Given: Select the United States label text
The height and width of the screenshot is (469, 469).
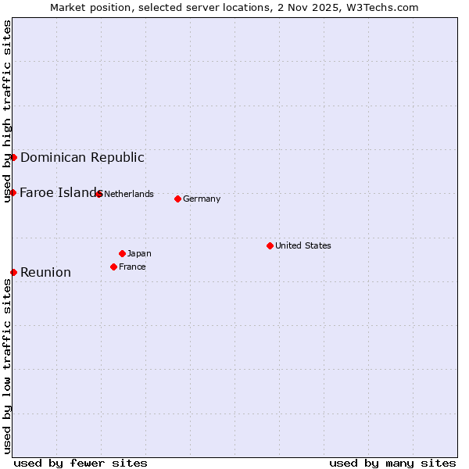Looking at the screenshot, I should (x=303, y=245).
